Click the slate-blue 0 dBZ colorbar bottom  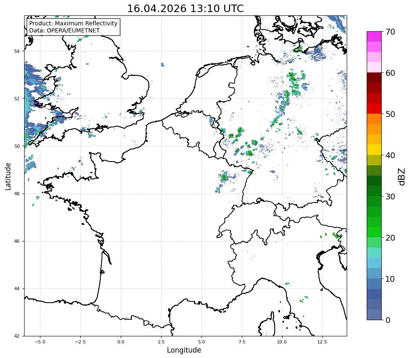tap(374, 315)
